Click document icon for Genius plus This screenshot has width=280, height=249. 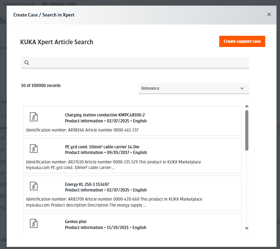tap(34, 223)
